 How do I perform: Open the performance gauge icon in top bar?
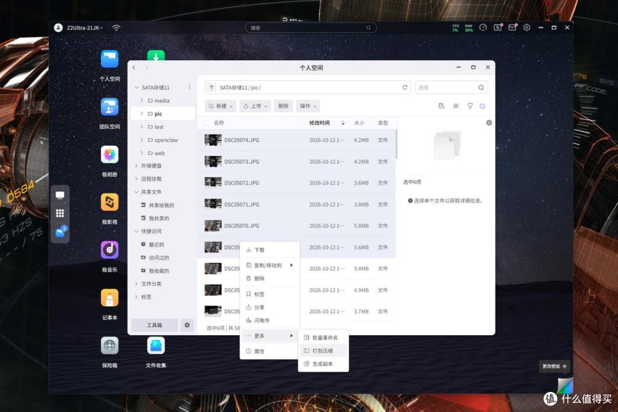[483, 27]
